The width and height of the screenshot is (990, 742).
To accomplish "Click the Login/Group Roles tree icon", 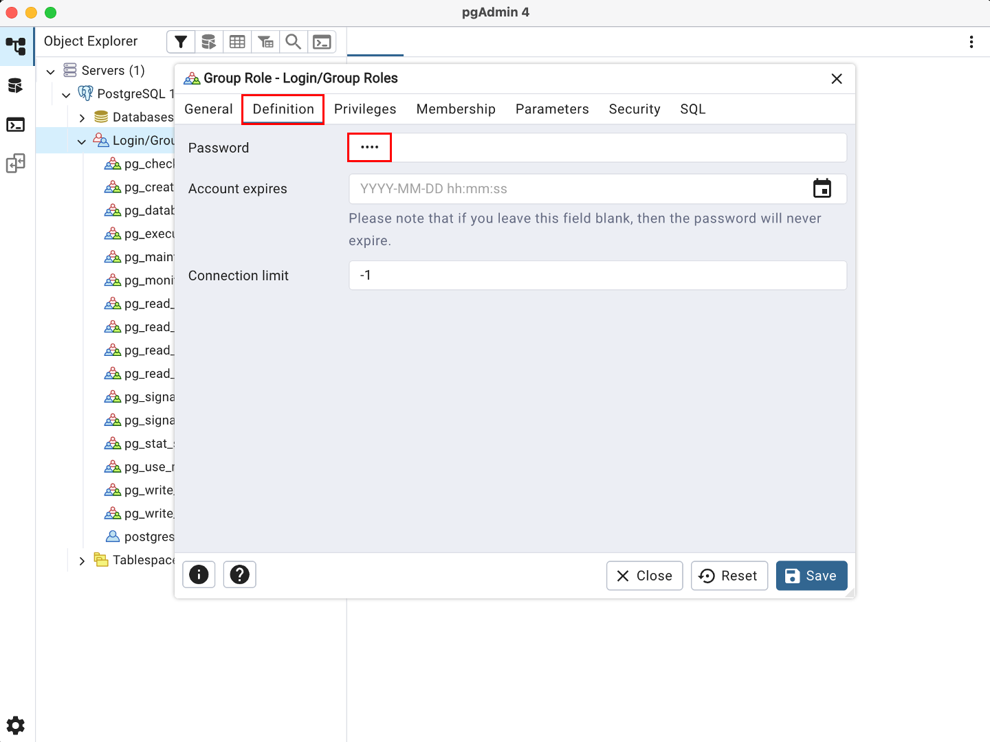I will click(x=101, y=140).
